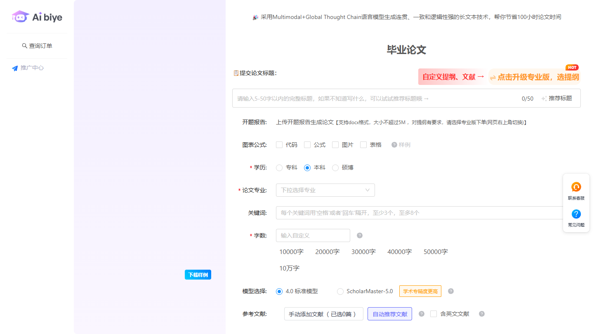Image resolution: width=594 pixels, height=334 pixels.
Task: Select 专科 education level
Action: 279,168
